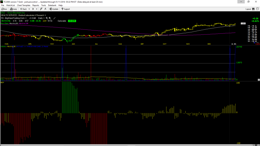
Task: Open the Jump tool
Action: coord(13,9)
